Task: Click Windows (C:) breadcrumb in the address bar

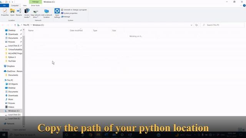Action: pos(38,25)
